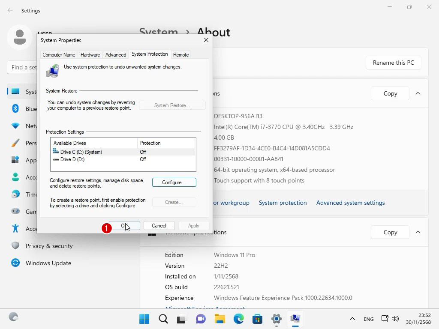Click the Bluetooth icon in the Settings sidebar

point(15,109)
